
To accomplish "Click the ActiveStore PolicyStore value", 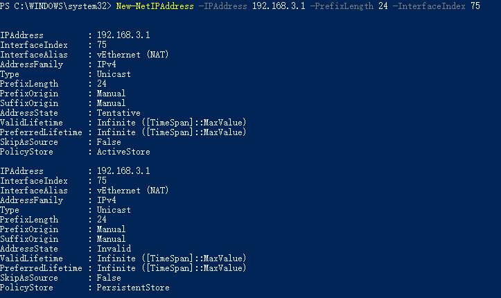I will click(x=123, y=152).
